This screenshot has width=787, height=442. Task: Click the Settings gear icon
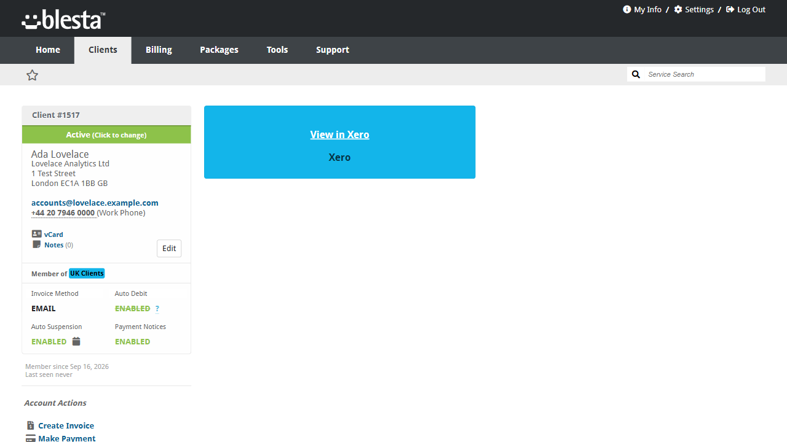pyautogui.click(x=678, y=9)
